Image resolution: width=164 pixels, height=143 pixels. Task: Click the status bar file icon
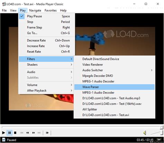(x=3, y=140)
